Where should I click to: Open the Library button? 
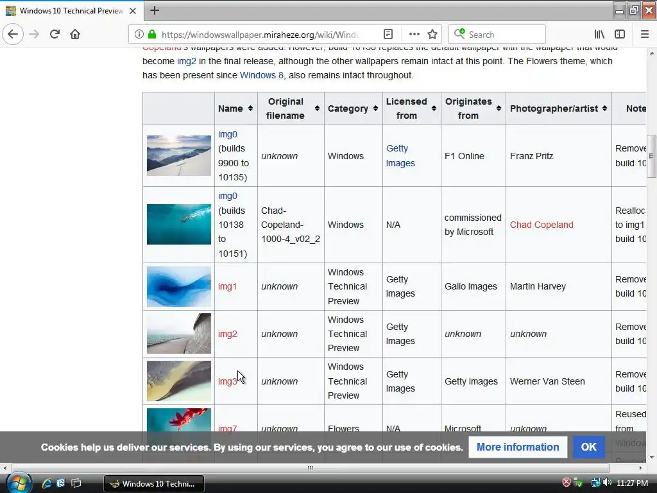point(599,34)
